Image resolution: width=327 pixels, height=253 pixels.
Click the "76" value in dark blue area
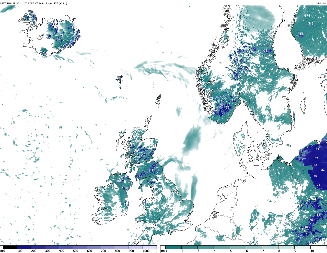[315, 176]
